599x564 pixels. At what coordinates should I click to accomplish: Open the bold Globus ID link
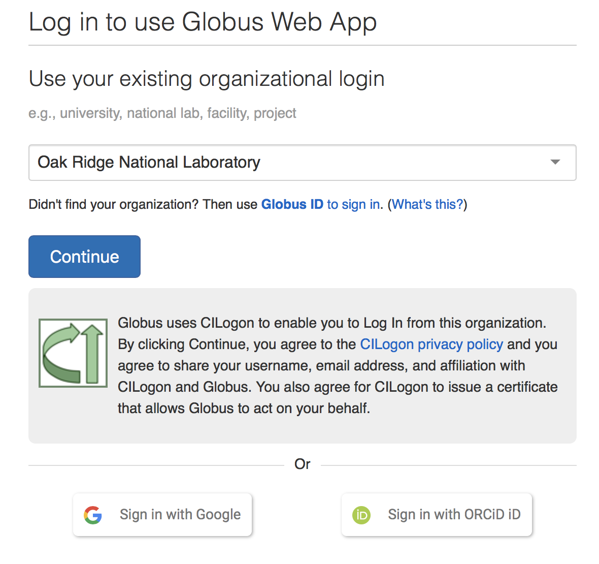coord(292,204)
